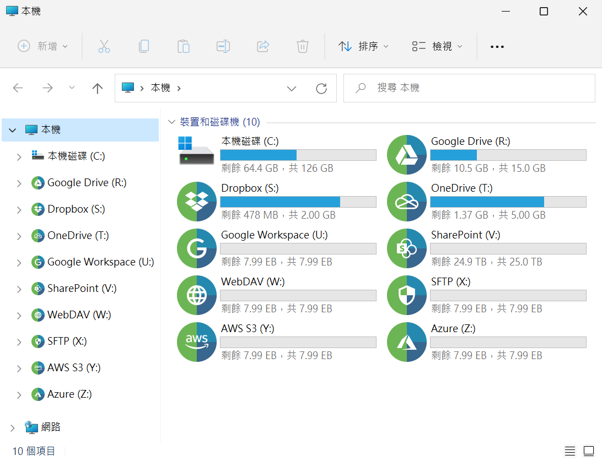Click the Delete trash can icon
The width and height of the screenshot is (602, 461).
(x=303, y=46)
